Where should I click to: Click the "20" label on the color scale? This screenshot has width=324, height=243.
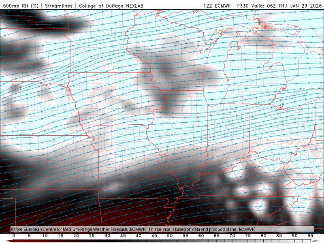tap(76, 236)
